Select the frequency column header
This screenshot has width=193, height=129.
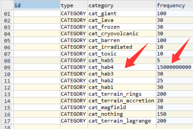coord(175,5)
